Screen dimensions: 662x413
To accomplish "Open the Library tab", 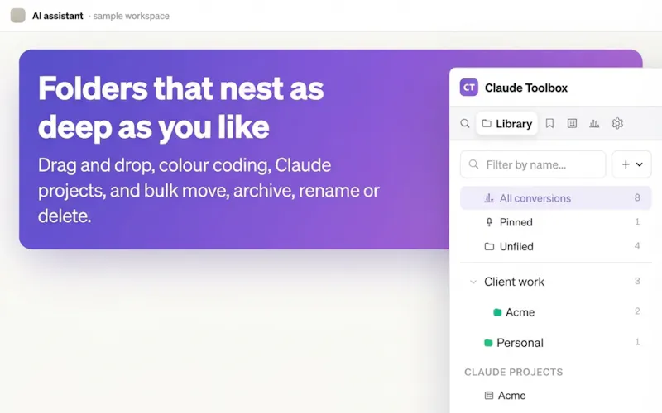I will click(507, 123).
